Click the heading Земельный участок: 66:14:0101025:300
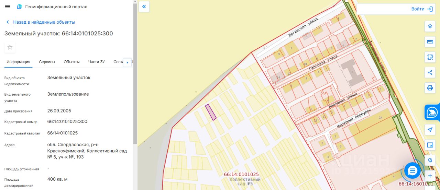Screen dimensions: 440x190 tap(58, 33)
